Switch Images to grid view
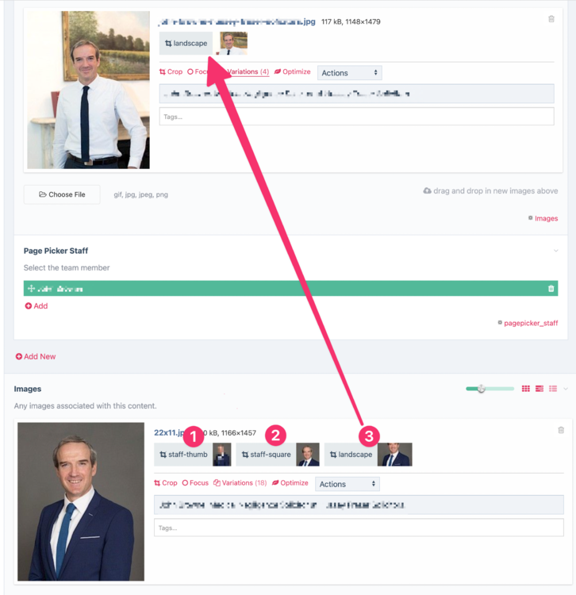576x595 pixels. (525, 389)
